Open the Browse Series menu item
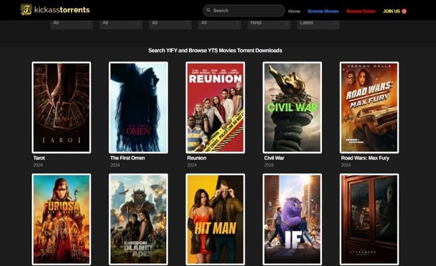436x266 pixels. tap(361, 11)
